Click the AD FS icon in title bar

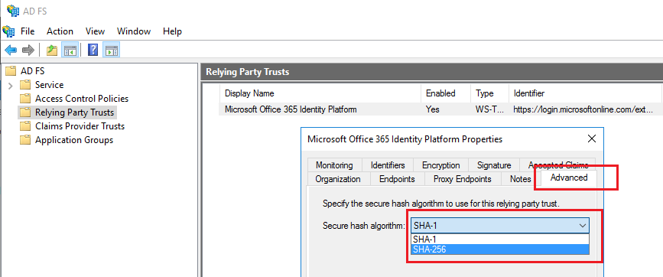tap(13, 10)
